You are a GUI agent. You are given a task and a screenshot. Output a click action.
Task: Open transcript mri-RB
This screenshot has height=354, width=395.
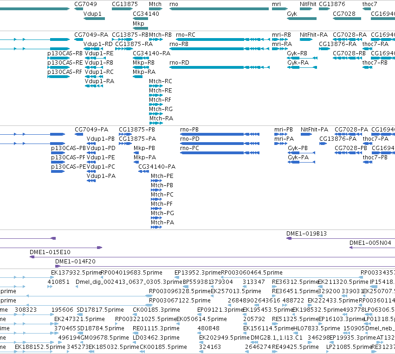(x=281, y=34)
